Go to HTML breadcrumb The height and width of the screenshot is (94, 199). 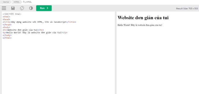coord(17,2)
